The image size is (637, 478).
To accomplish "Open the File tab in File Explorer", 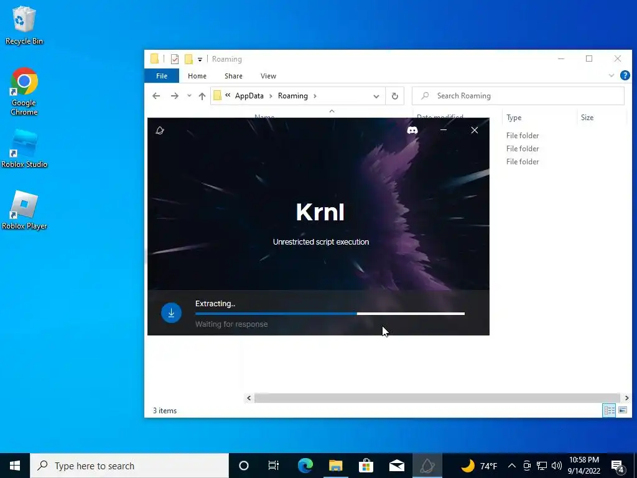I will pyautogui.click(x=162, y=76).
